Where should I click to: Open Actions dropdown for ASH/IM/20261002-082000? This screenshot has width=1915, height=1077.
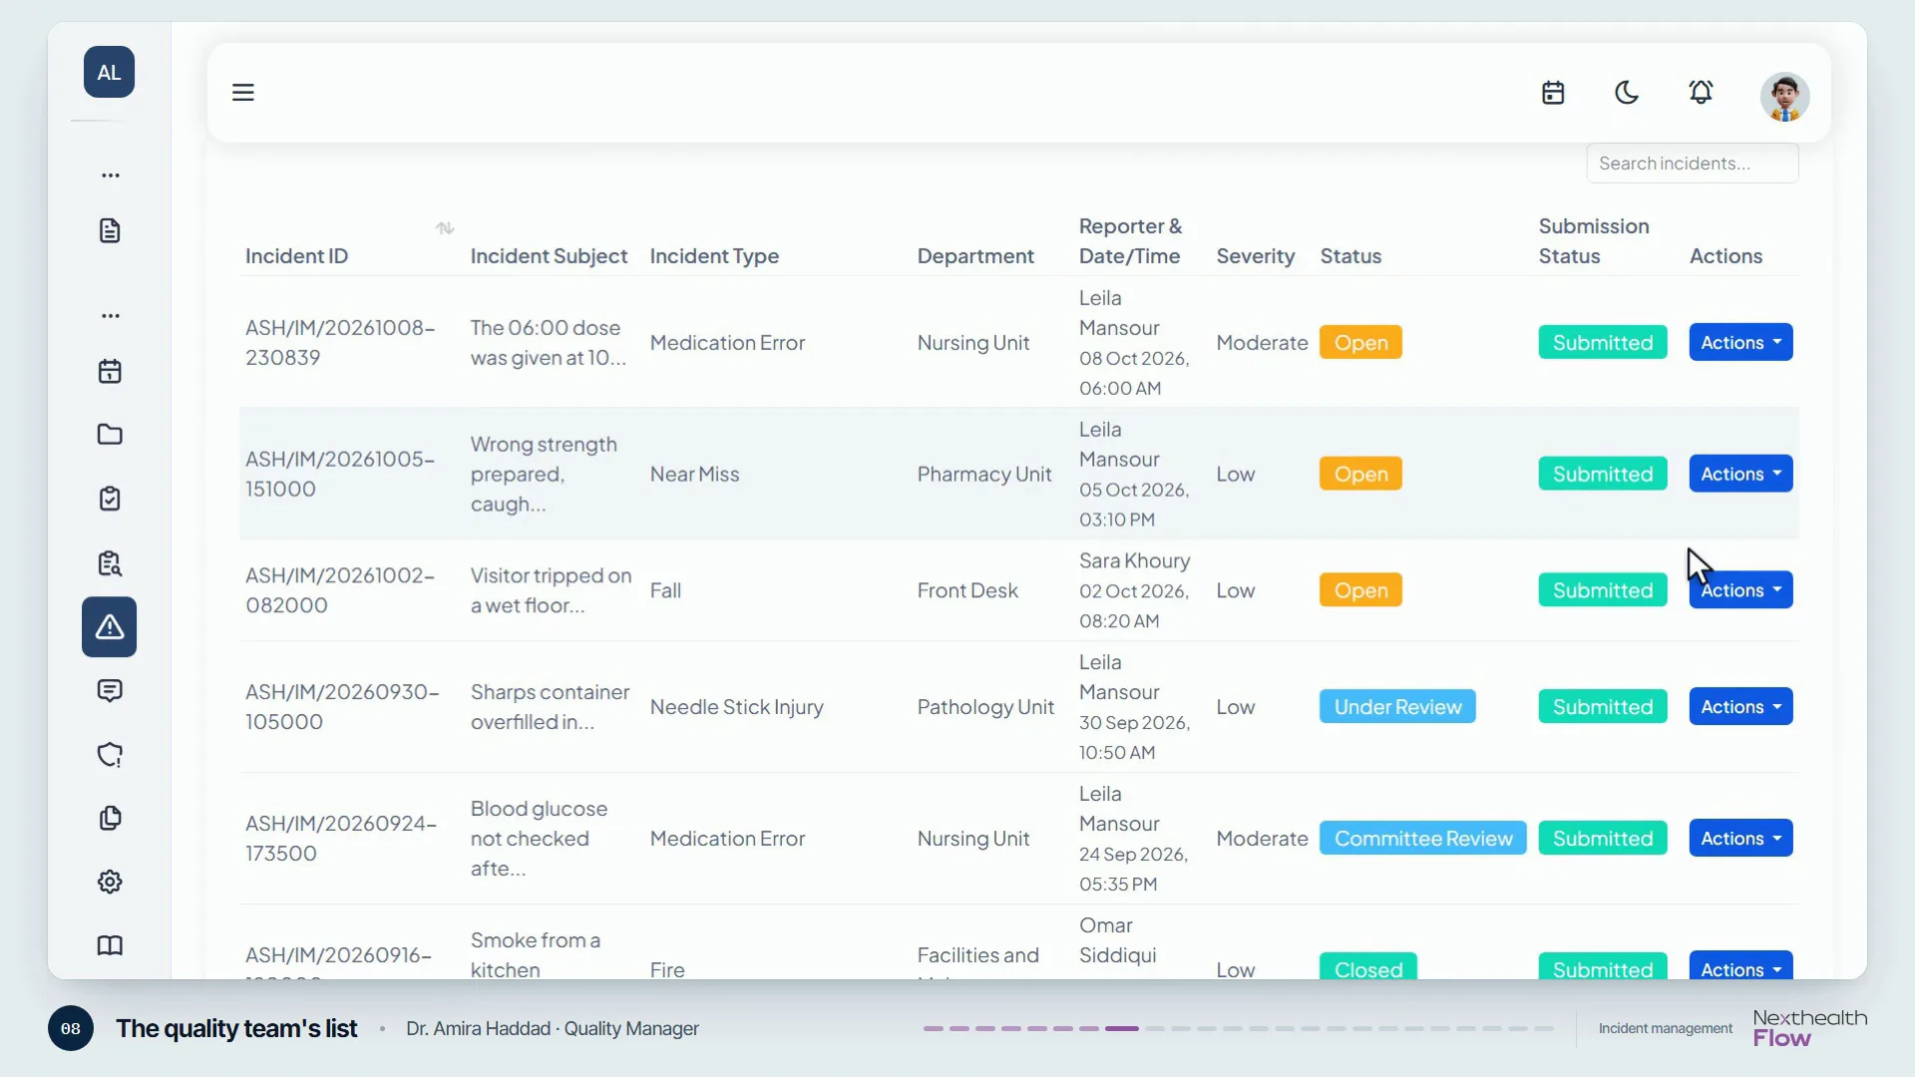tap(1740, 590)
